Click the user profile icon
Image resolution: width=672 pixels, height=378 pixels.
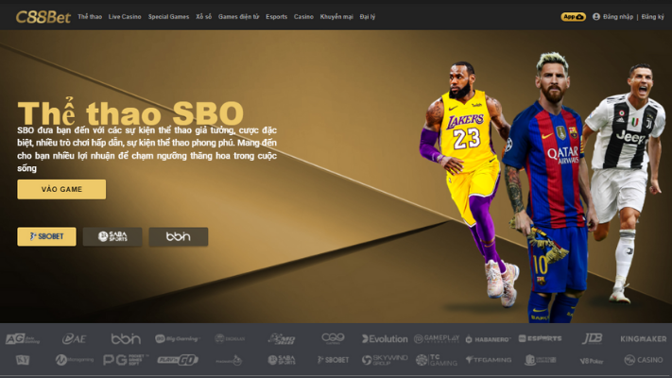(x=596, y=17)
